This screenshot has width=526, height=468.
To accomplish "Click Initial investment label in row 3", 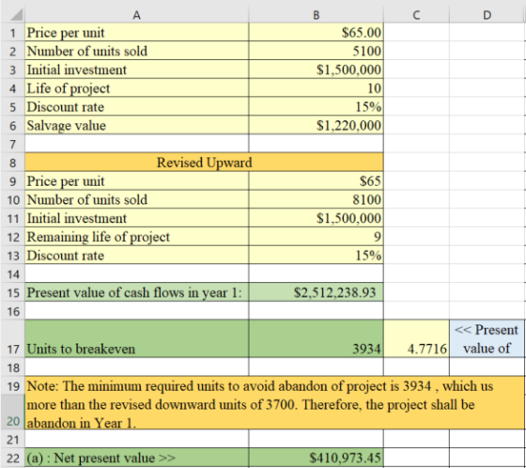I will click(137, 70).
